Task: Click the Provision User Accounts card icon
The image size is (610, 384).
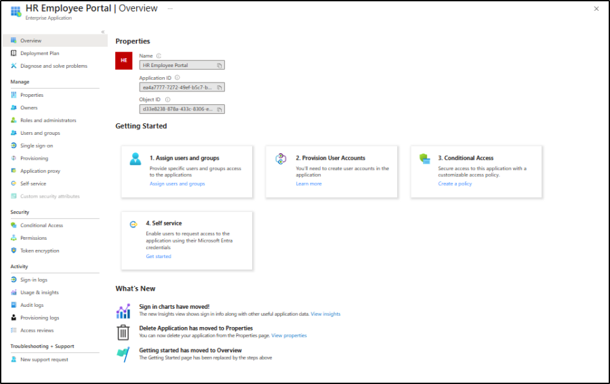Action: (x=281, y=158)
